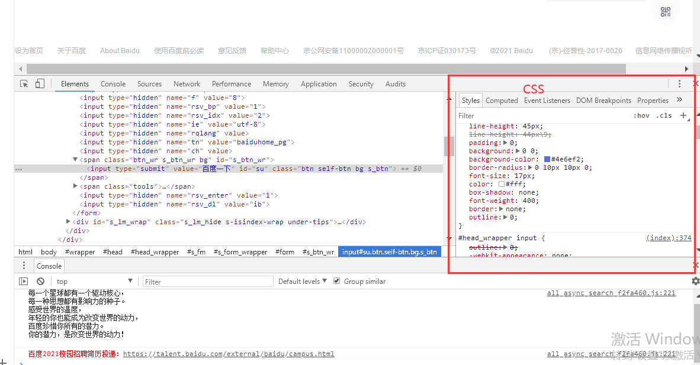Click the ellipsis beside the selected input row
This screenshot has height=365, width=700.
tap(18, 169)
